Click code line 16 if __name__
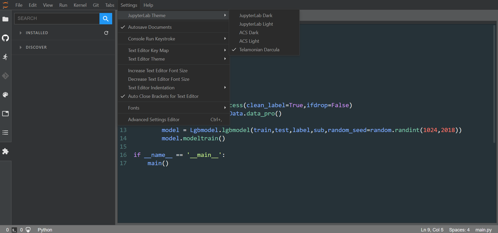This screenshot has height=233, width=498. (x=179, y=155)
